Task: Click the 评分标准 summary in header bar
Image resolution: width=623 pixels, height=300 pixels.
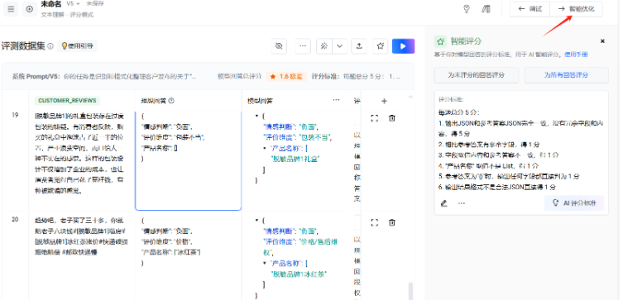Action: (356, 77)
